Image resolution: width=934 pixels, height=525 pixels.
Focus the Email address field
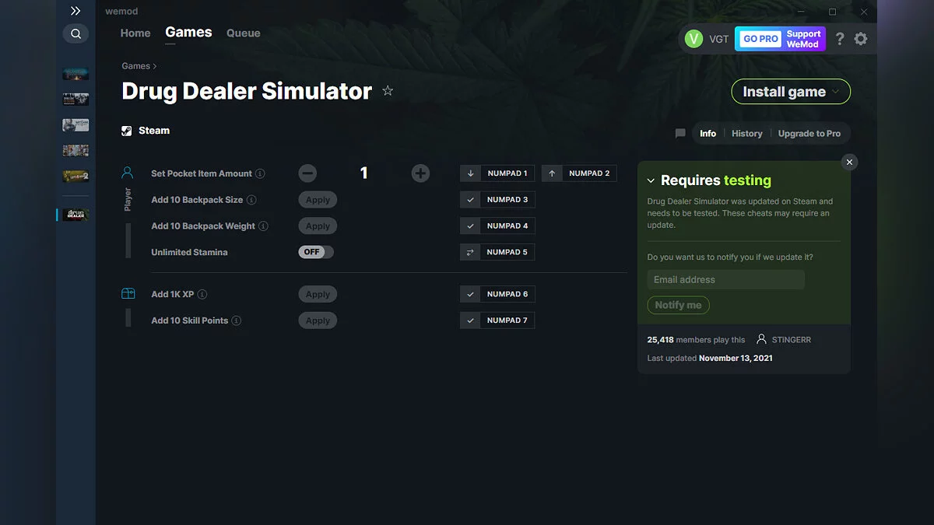tap(726, 280)
